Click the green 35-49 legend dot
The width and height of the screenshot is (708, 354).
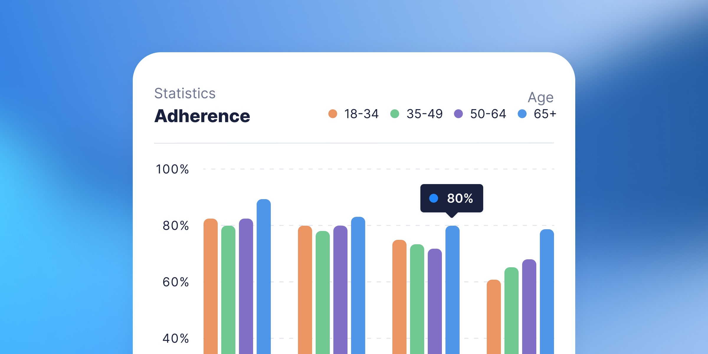pos(395,114)
